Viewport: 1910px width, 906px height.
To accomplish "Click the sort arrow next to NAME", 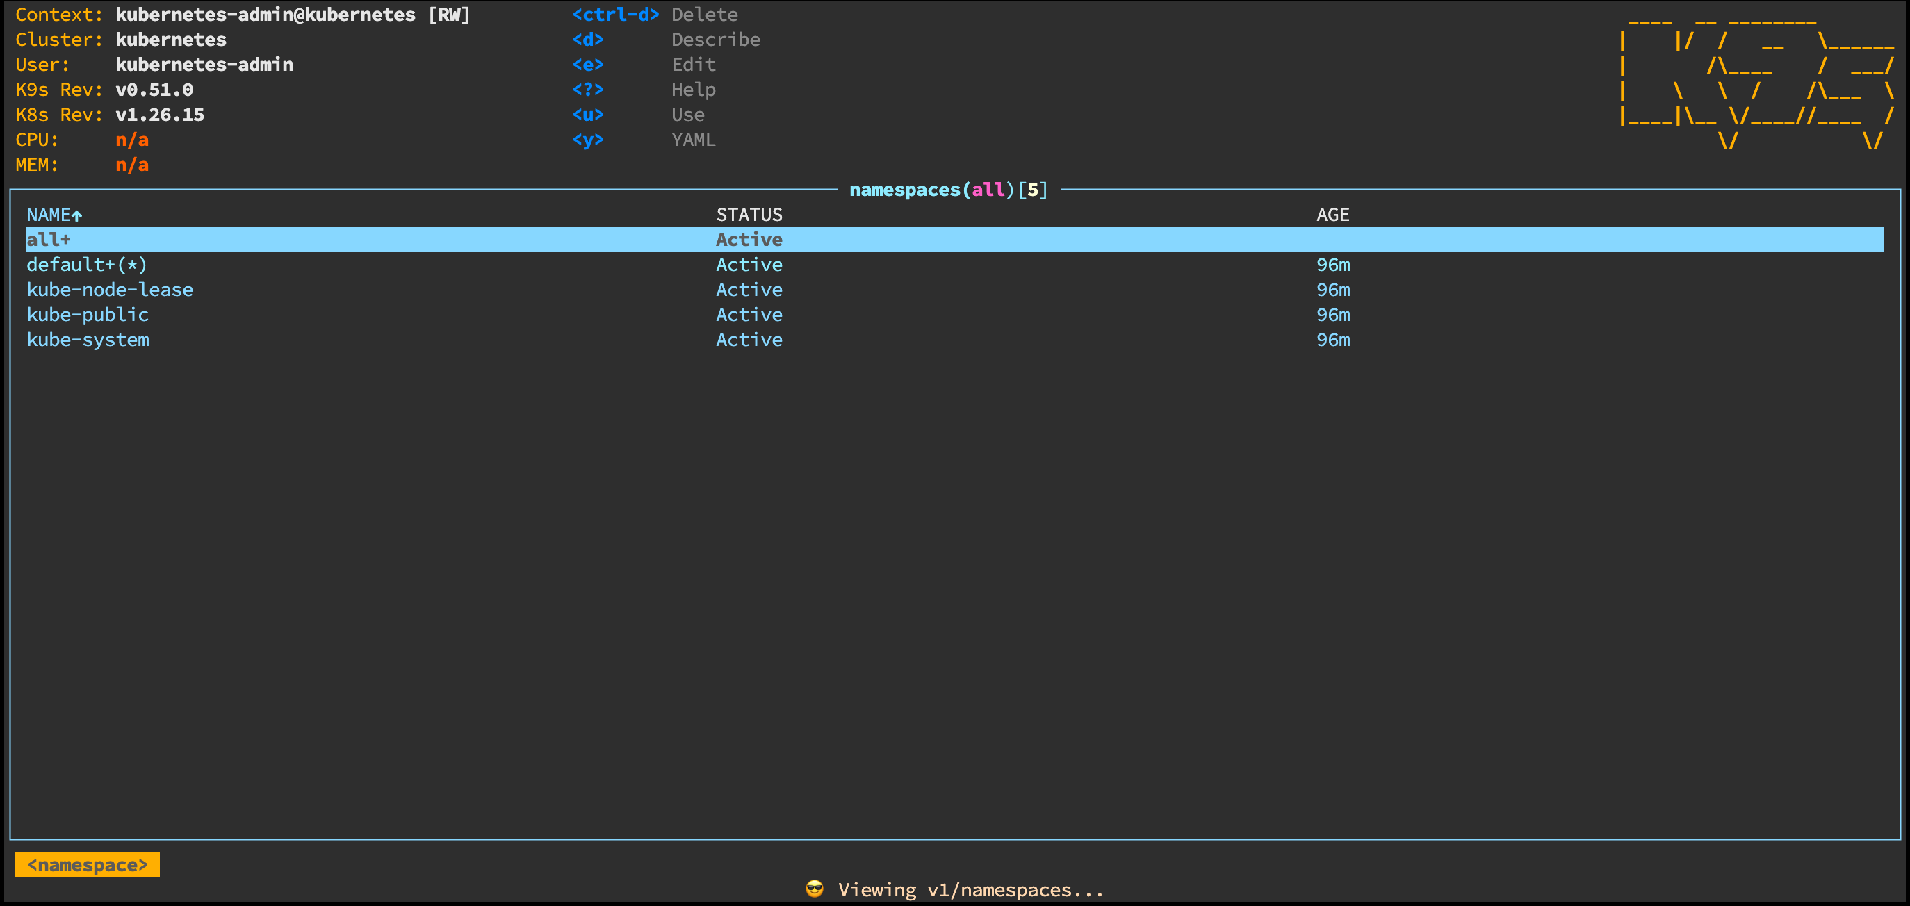I will pos(76,215).
